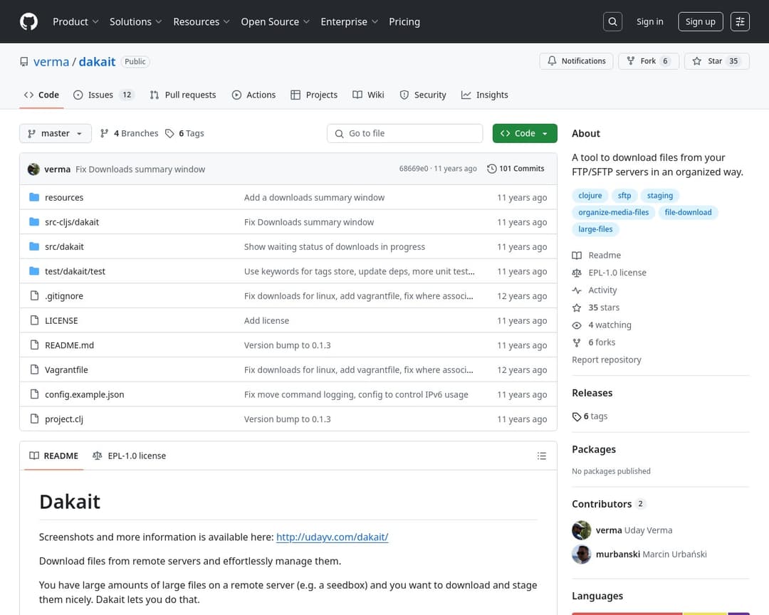Image resolution: width=769 pixels, height=615 pixels.
Task: Open the green Code dropdown
Action: click(x=524, y=133)
